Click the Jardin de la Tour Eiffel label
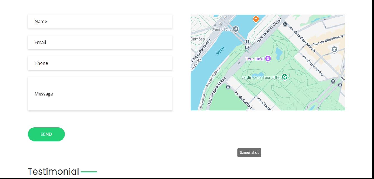The height and width of the screenshot is (179, 374). pyautogui.click(x=261, y=77)
